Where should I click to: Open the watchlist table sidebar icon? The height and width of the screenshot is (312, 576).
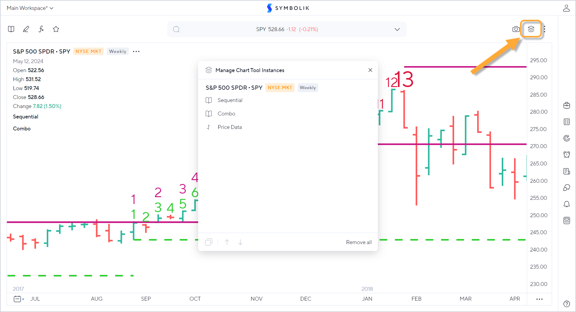(x=567, y=122)
